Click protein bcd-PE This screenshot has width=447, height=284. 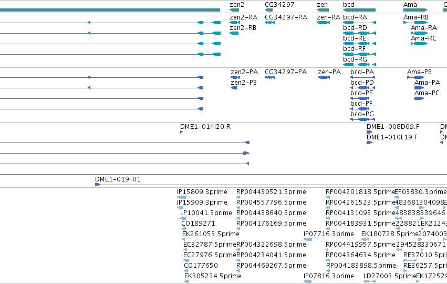(360, 98)
